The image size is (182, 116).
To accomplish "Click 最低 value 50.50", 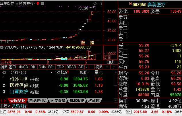I will click(176, 84).
